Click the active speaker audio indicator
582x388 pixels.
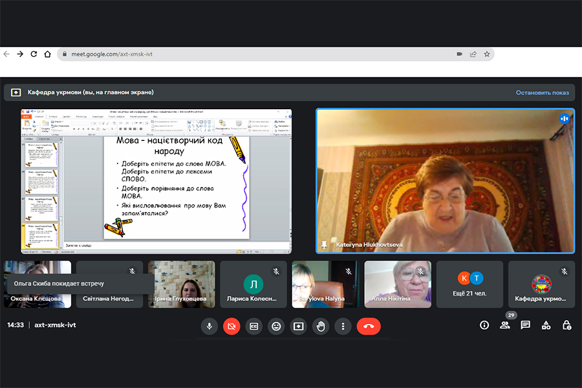pyautogui.click(x=564, y=118)
